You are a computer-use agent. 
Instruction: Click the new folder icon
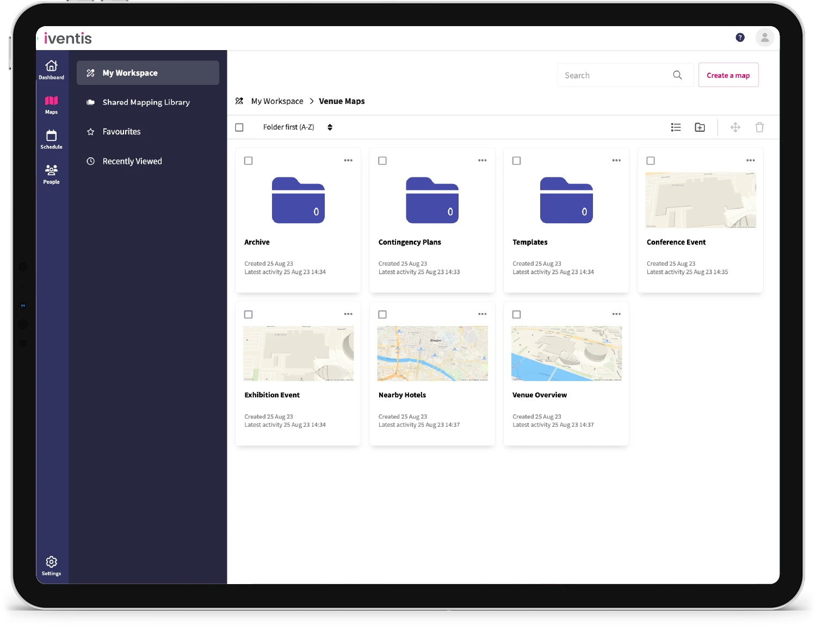tap(700, 127)
